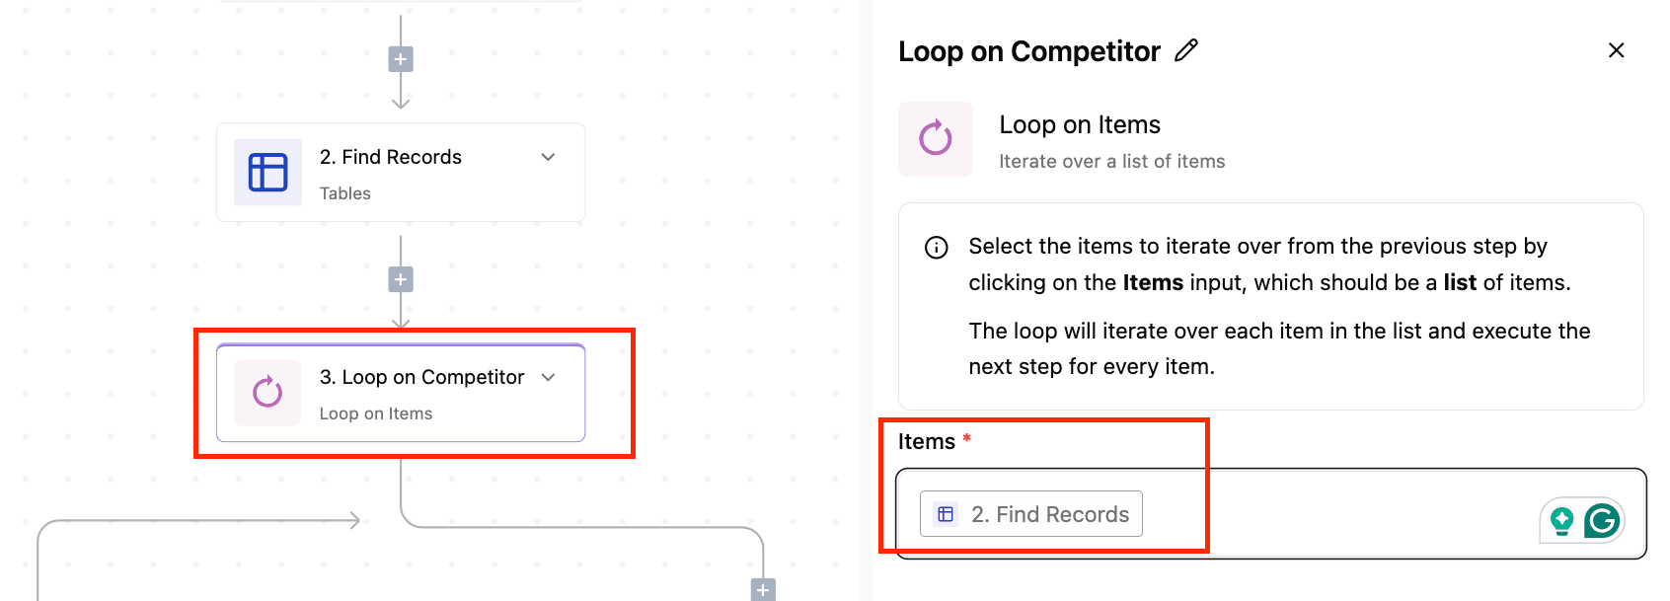Click the 2. Find Records chip in Items
Viewport: 1670px width, 601px height.
(1031, 514)
